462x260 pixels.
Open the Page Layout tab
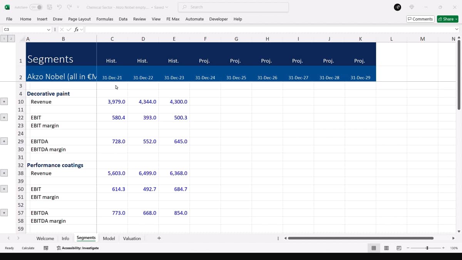pyautogui.click(x=79, y=19)
